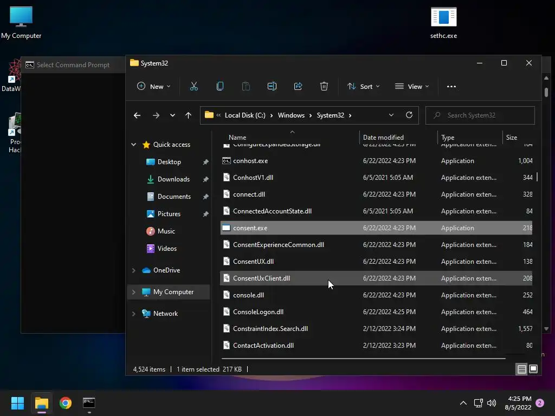Show hidden tray icons chevron
Viewport: 555px width, 416px height.
(463, 403)
